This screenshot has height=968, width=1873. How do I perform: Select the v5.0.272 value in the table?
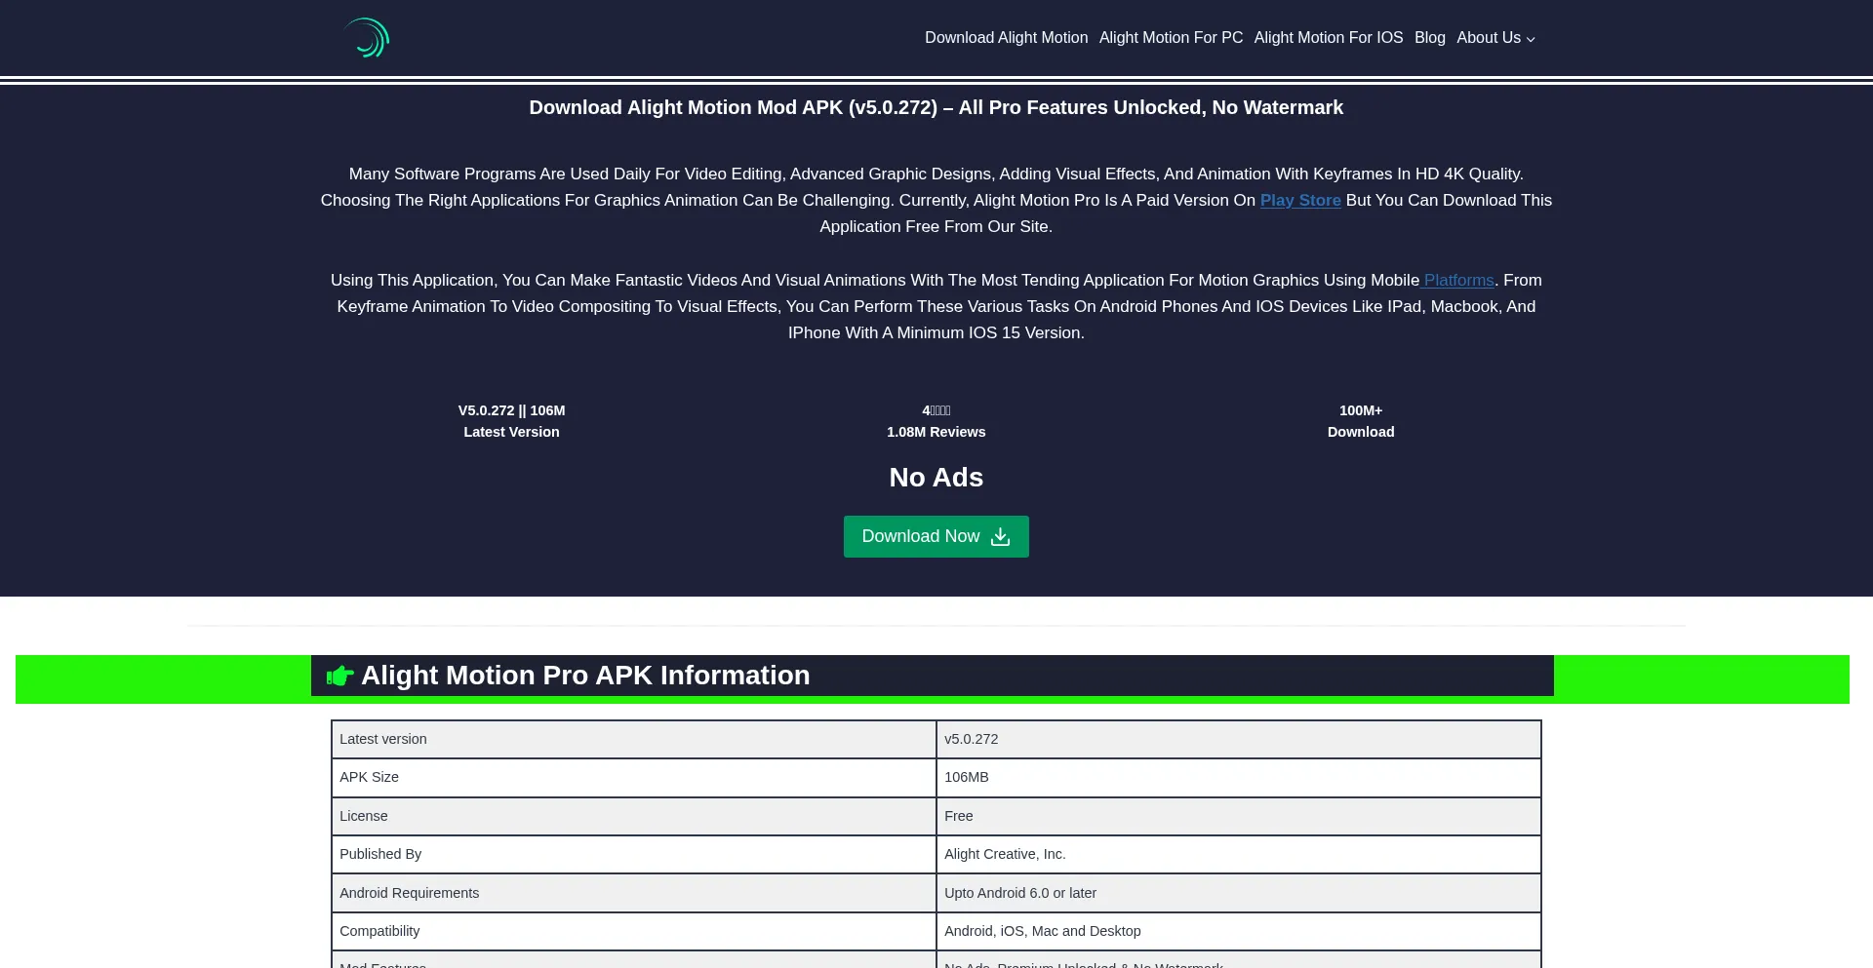point(971,739)
